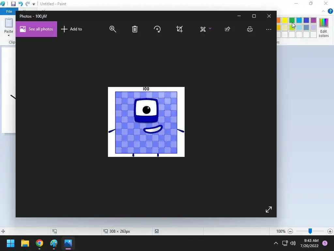Image resolution: width=334 pixels, height=251 pixels.
Task: Open See all photos in Photos
Action: click(37, 29)
